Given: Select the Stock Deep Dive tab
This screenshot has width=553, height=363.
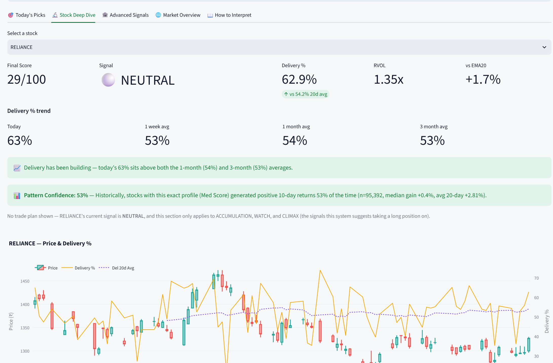Looking at the screenshot, I should pos(73,15).
